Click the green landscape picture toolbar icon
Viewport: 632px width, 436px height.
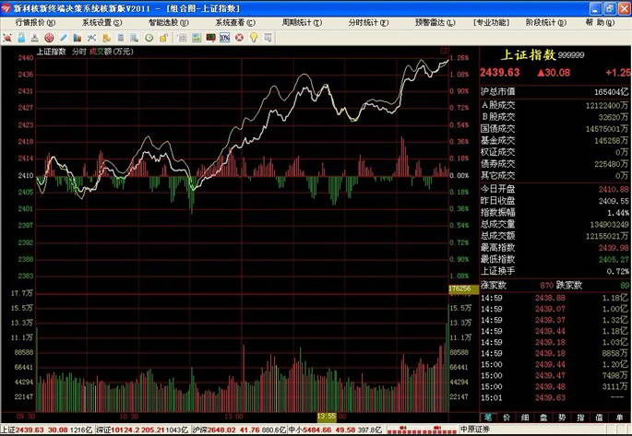(x=197, y=38)
